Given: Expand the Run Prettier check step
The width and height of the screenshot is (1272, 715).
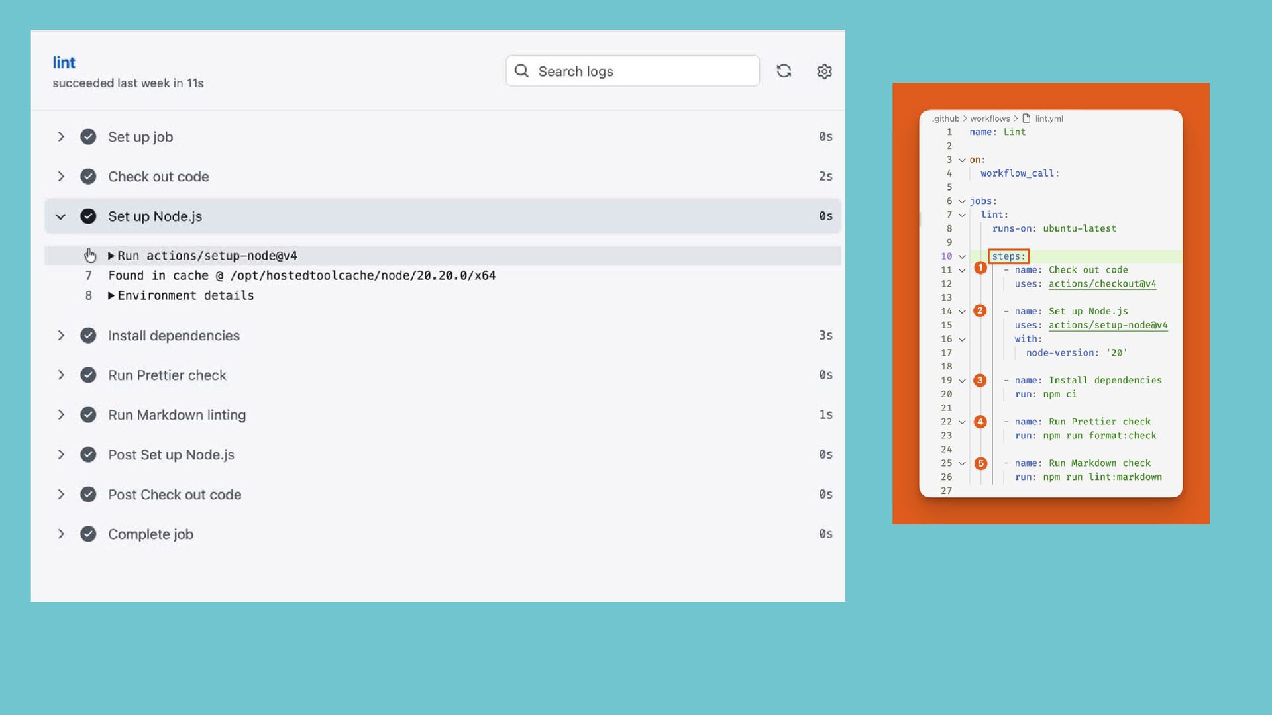Looking at the screenshot, I should pyautogui.click(x=61, y=375).
